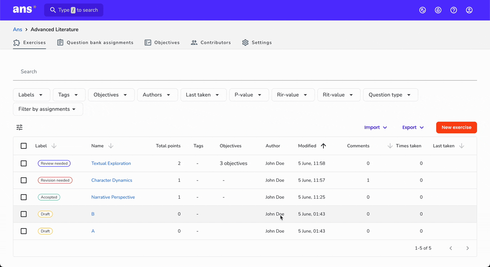
Task: Click the 5 June, 11:58 modified date
Action: pos(312,163)
